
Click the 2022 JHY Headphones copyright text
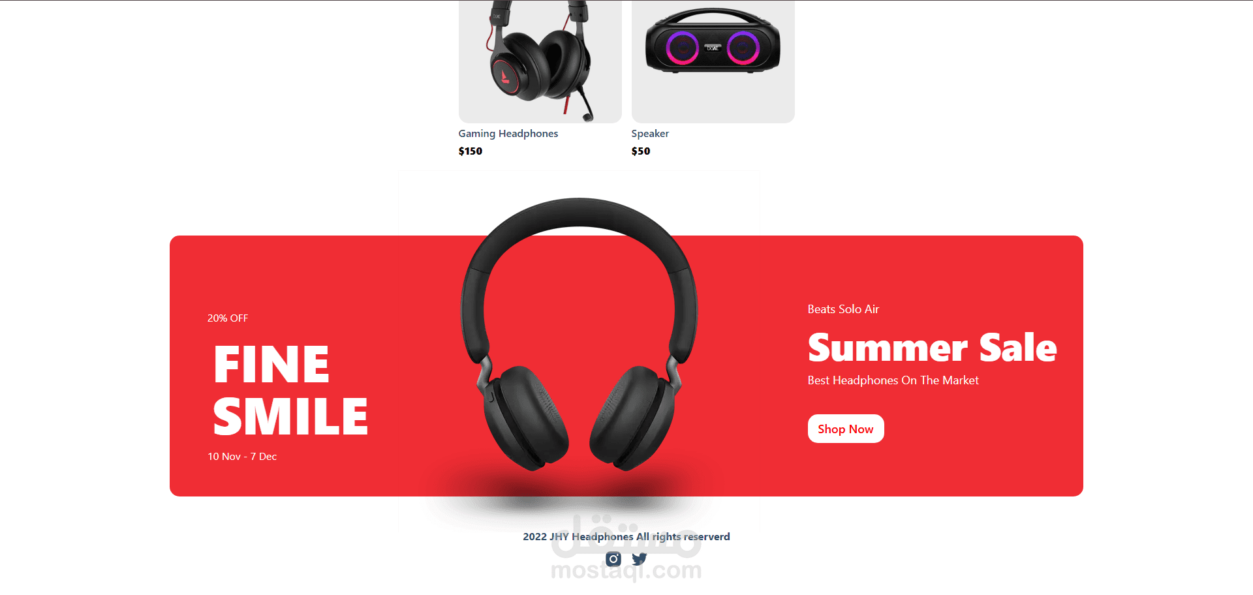626,537
